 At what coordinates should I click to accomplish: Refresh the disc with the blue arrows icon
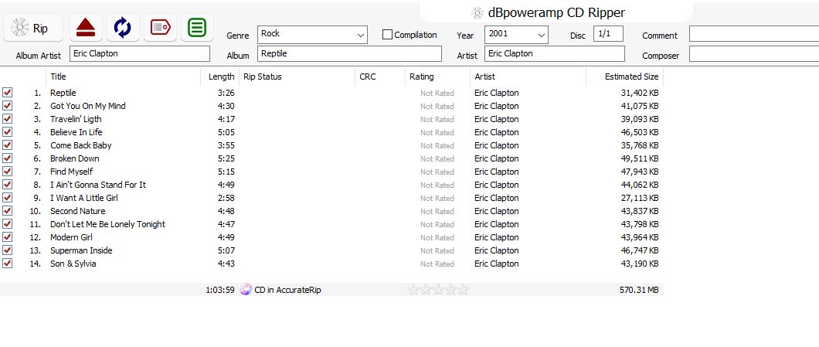pos(122,28)
